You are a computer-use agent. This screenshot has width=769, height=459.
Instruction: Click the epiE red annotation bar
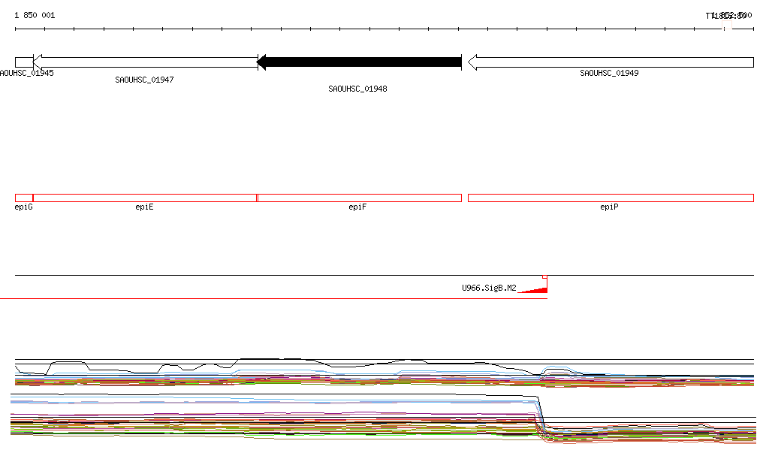pos(145,198)
